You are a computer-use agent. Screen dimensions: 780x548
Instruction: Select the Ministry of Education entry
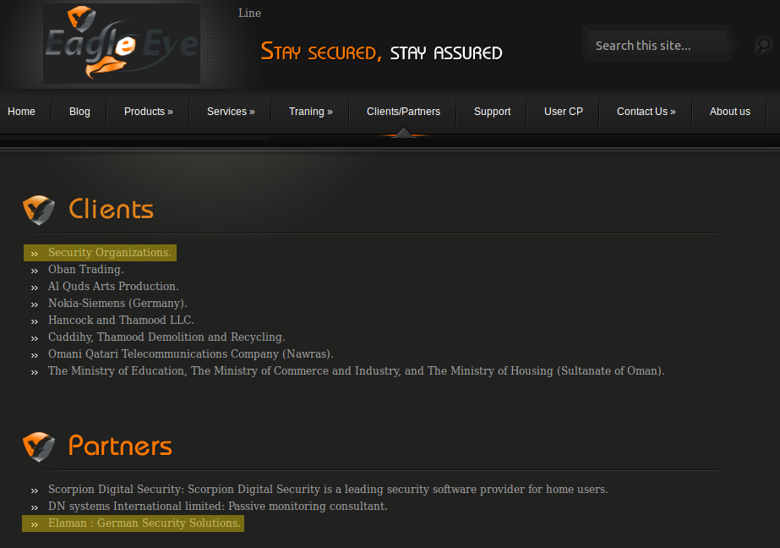tap(356, 371)
